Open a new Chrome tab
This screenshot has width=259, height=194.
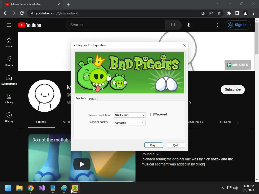pos(68,4)
